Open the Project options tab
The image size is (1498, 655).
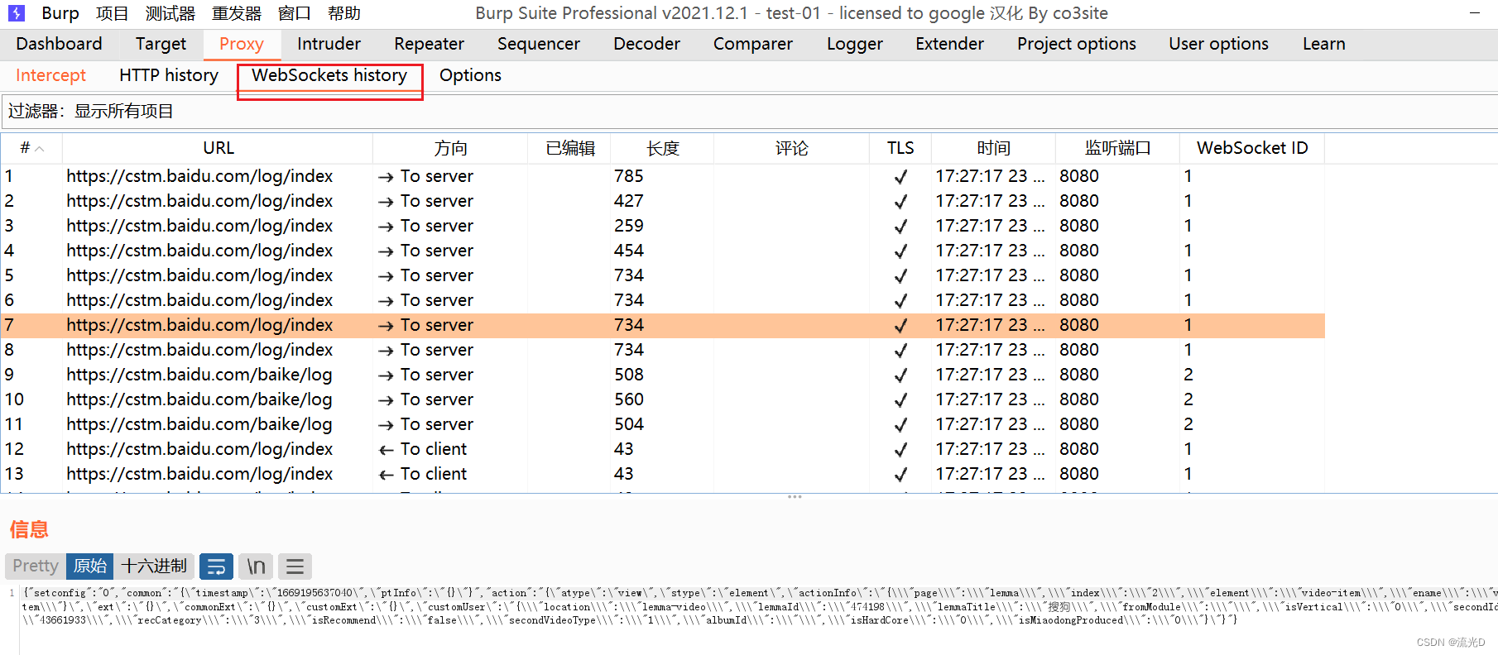[1077, 44]
